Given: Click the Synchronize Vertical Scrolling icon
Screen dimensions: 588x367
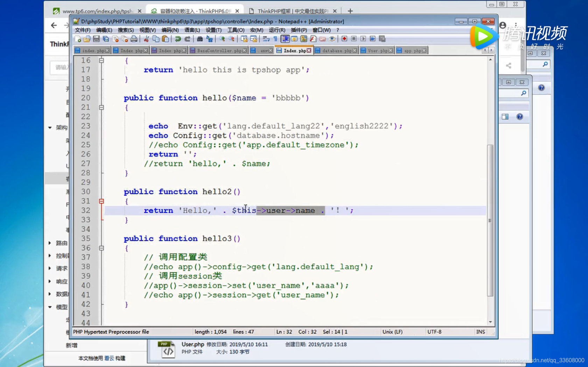Looking at the screenshot, I should 244,39.
